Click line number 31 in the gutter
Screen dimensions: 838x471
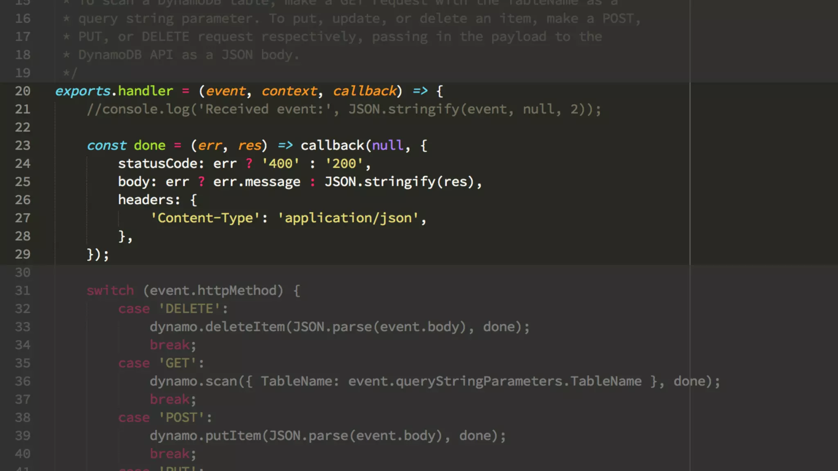click(23, 290)
